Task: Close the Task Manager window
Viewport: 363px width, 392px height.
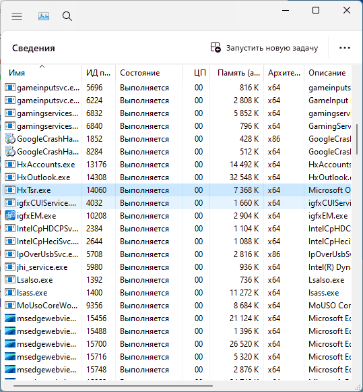Action: point(347,10)
